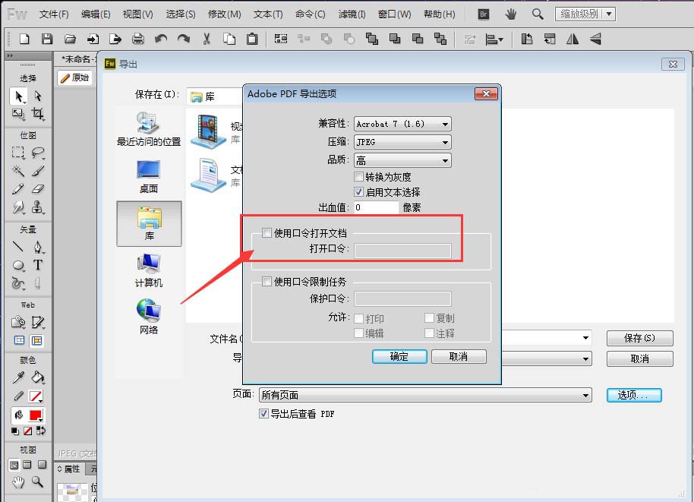Select the Pen tool

tap(38, 247)
